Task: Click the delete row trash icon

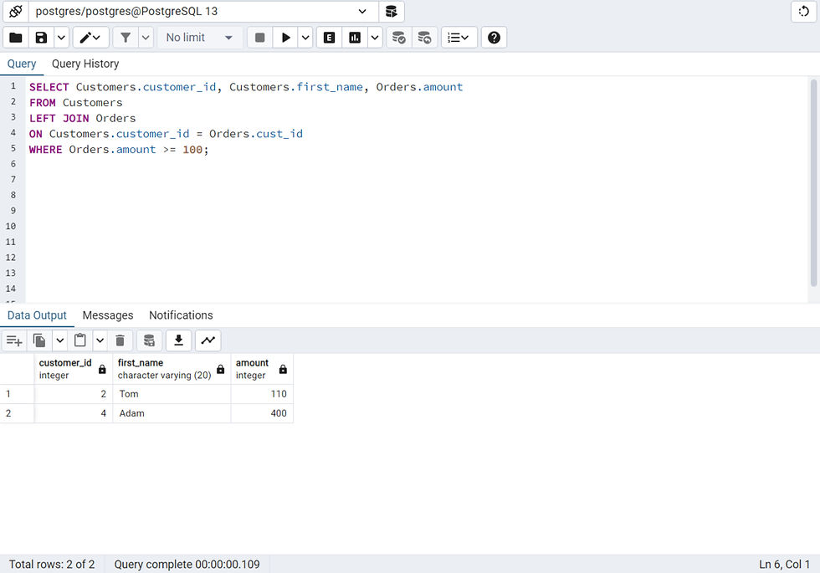Action: 120,341
